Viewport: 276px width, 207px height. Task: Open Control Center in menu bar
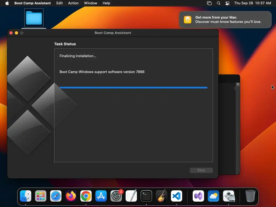tap(227, 3)
